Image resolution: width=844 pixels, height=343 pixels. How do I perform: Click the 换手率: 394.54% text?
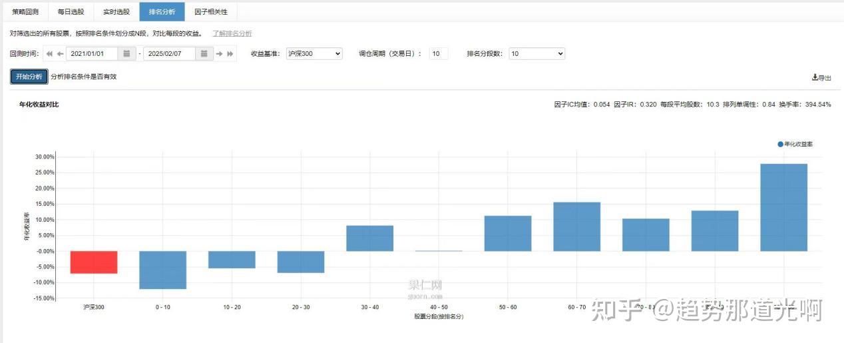[805, 105]
